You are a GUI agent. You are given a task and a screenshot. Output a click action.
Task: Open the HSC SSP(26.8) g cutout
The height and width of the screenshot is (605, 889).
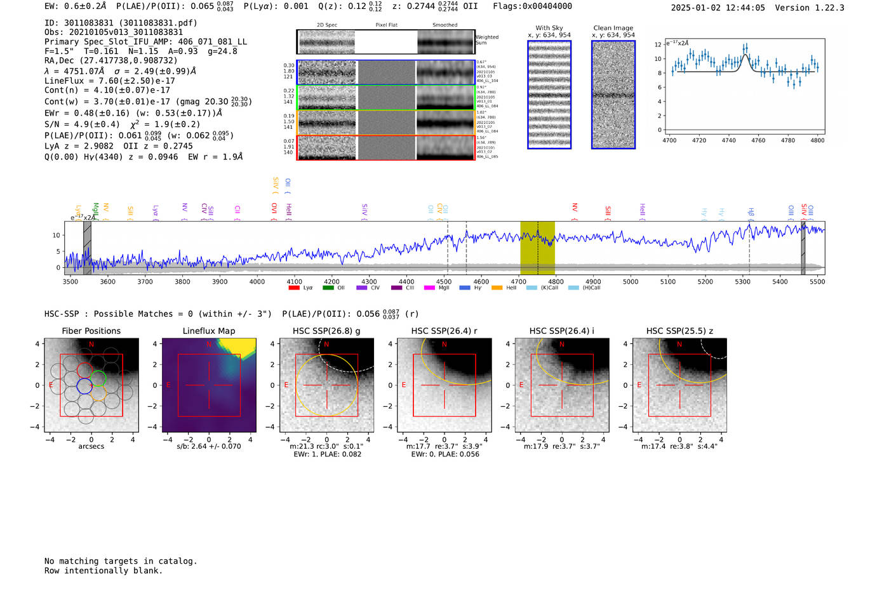327,385
